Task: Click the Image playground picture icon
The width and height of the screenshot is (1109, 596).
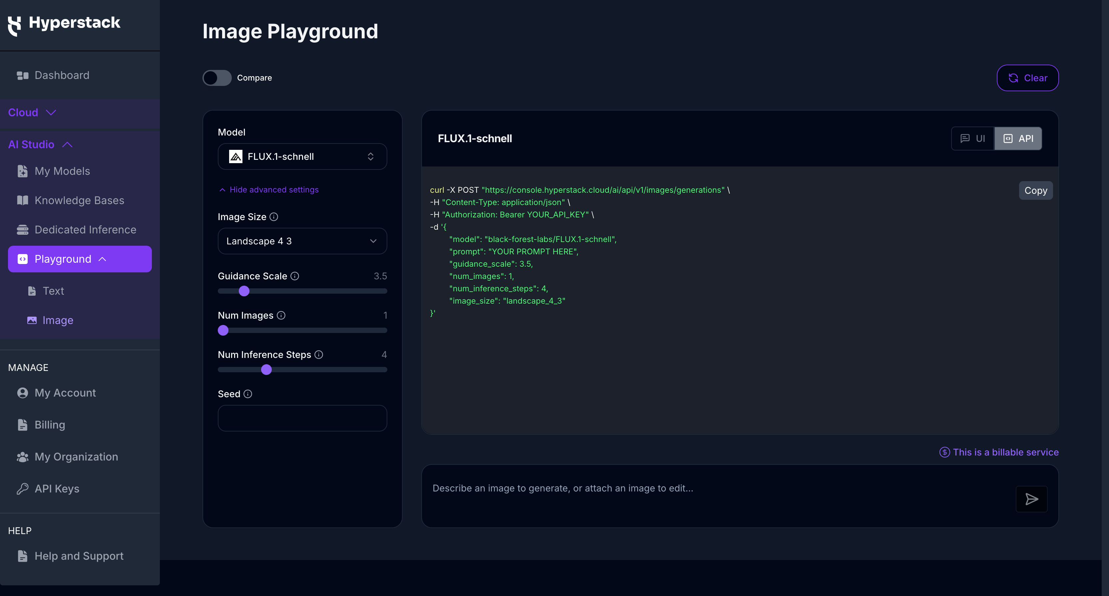Action: tap(32, 320)
